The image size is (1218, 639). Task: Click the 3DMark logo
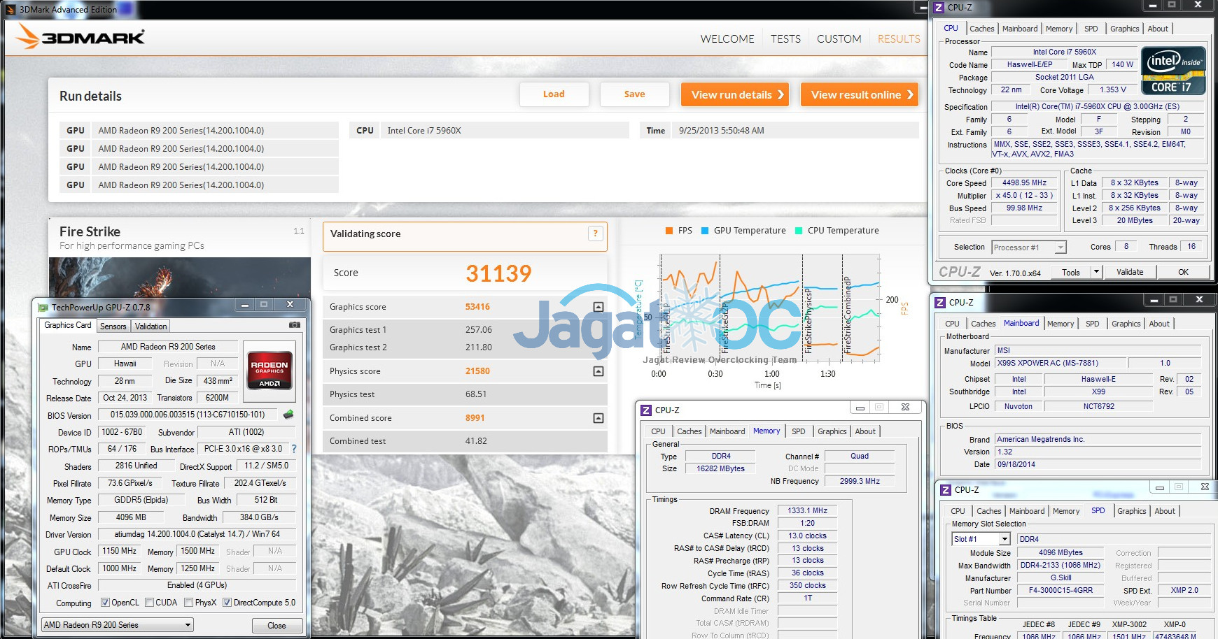(x=81, y=37)
